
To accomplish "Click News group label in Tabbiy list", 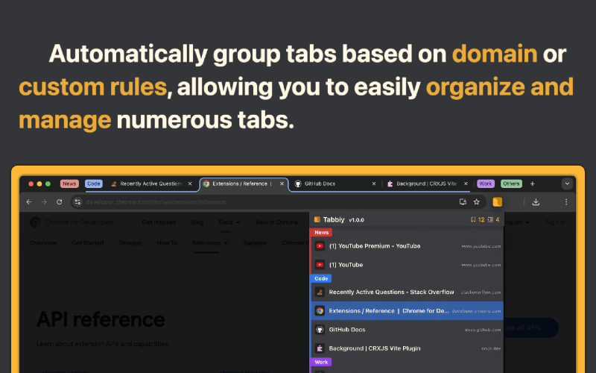I will tap(321, 233).
